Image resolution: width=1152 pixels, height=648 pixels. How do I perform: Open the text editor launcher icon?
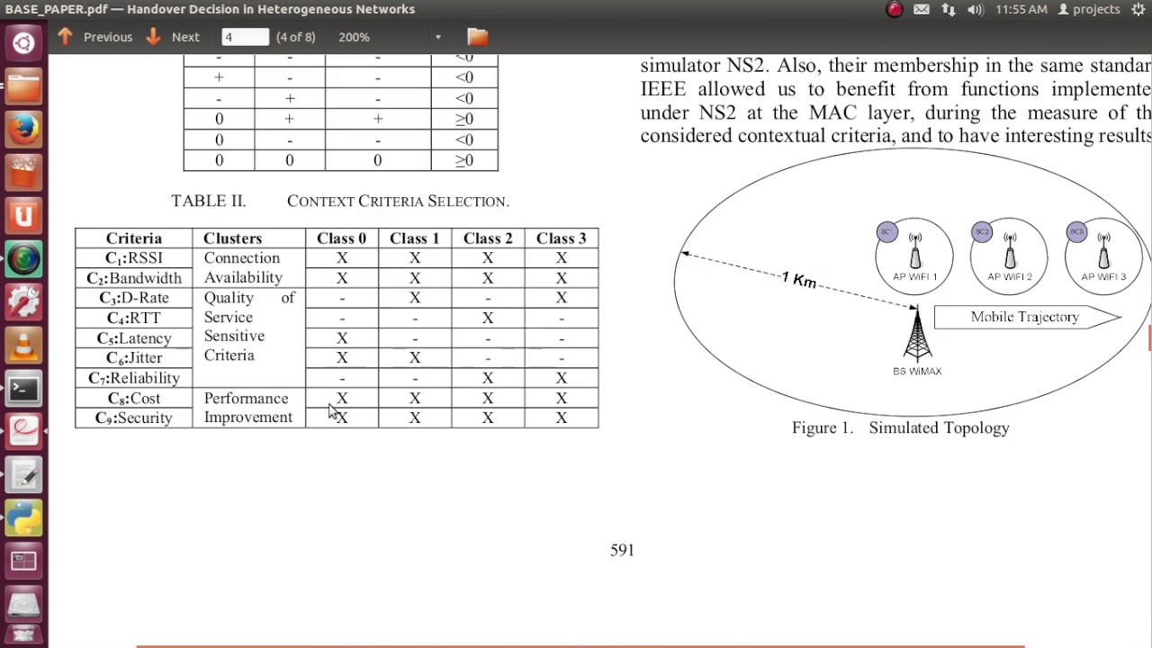point(23,475)
